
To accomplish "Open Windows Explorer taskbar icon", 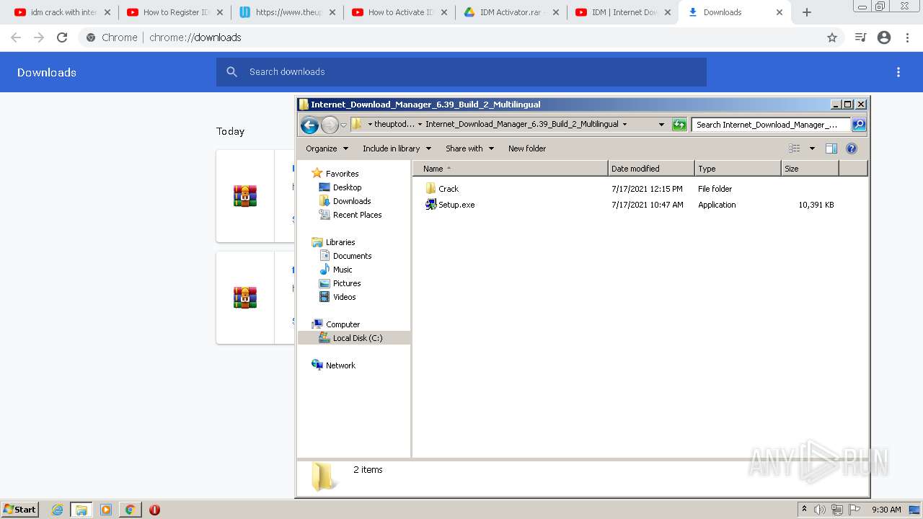I will click(81, 510).
